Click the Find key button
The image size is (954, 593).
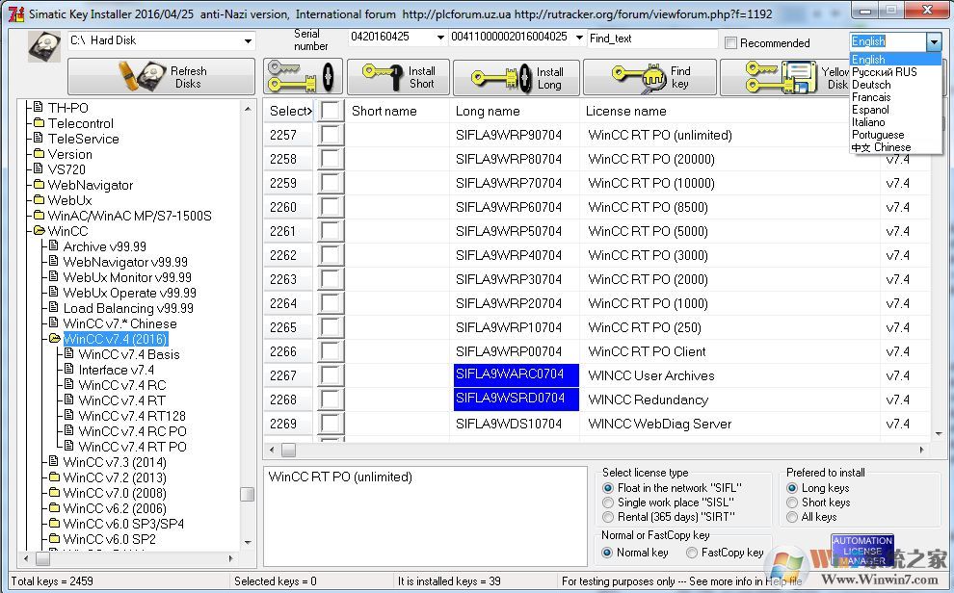[x=649, y=77]
